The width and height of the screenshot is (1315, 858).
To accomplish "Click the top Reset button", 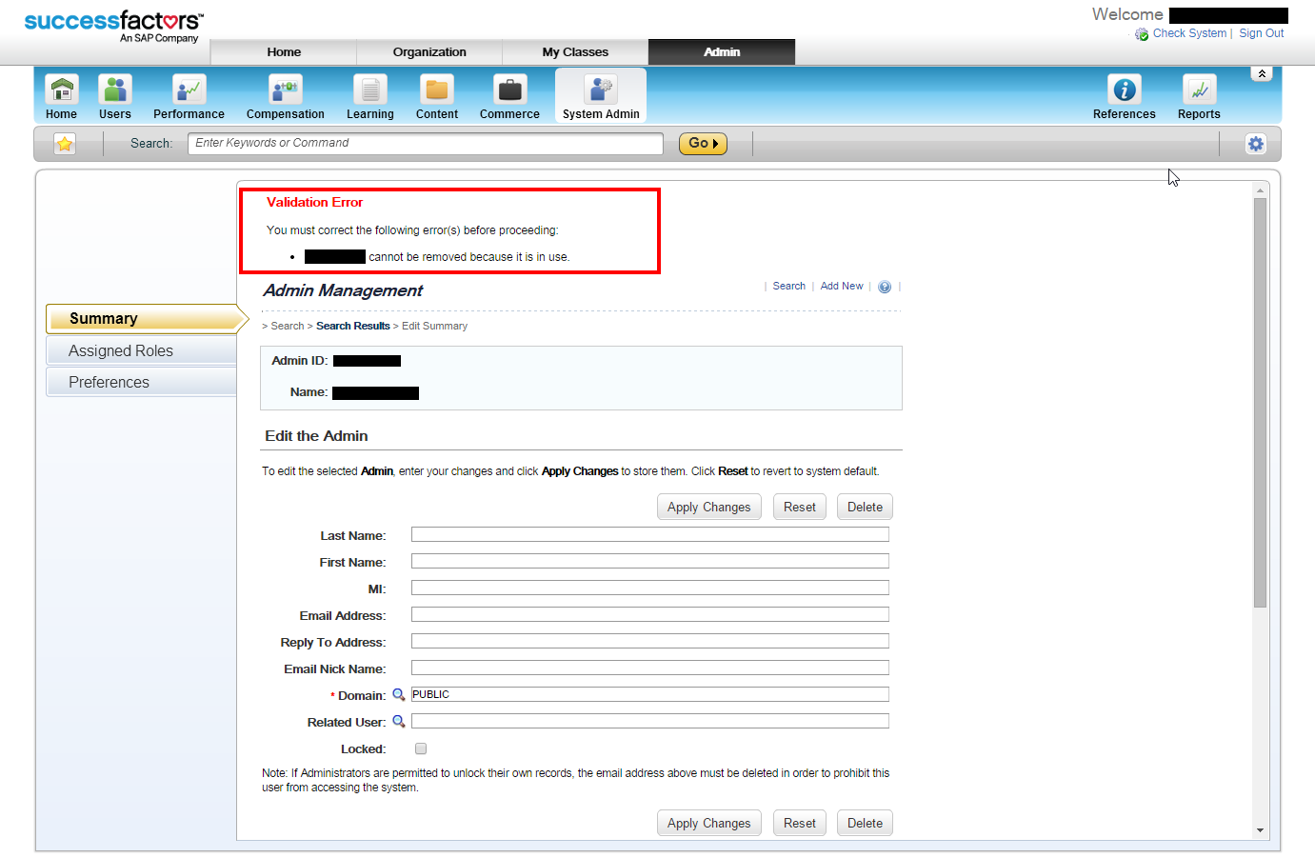I will (800, 507).
